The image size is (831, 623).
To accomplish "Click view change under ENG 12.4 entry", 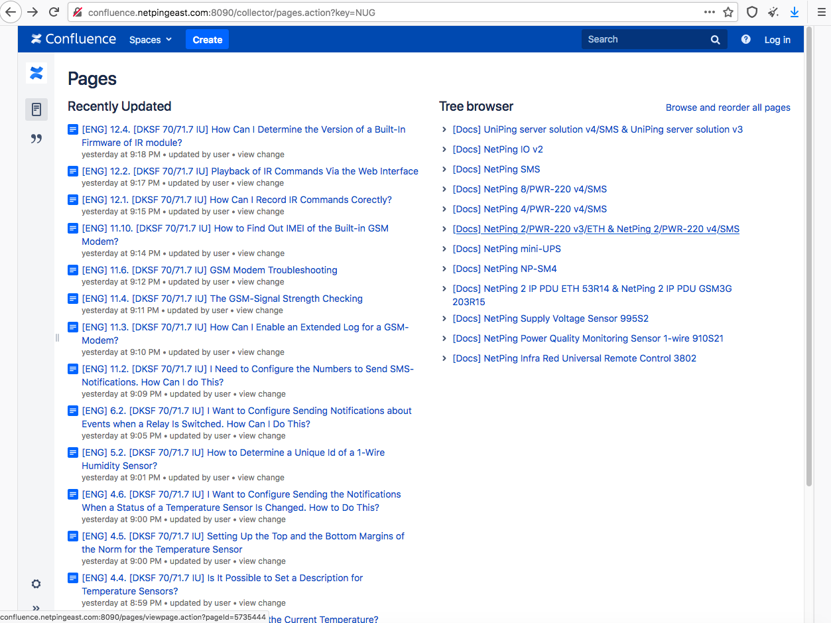I will coord(261,155).
